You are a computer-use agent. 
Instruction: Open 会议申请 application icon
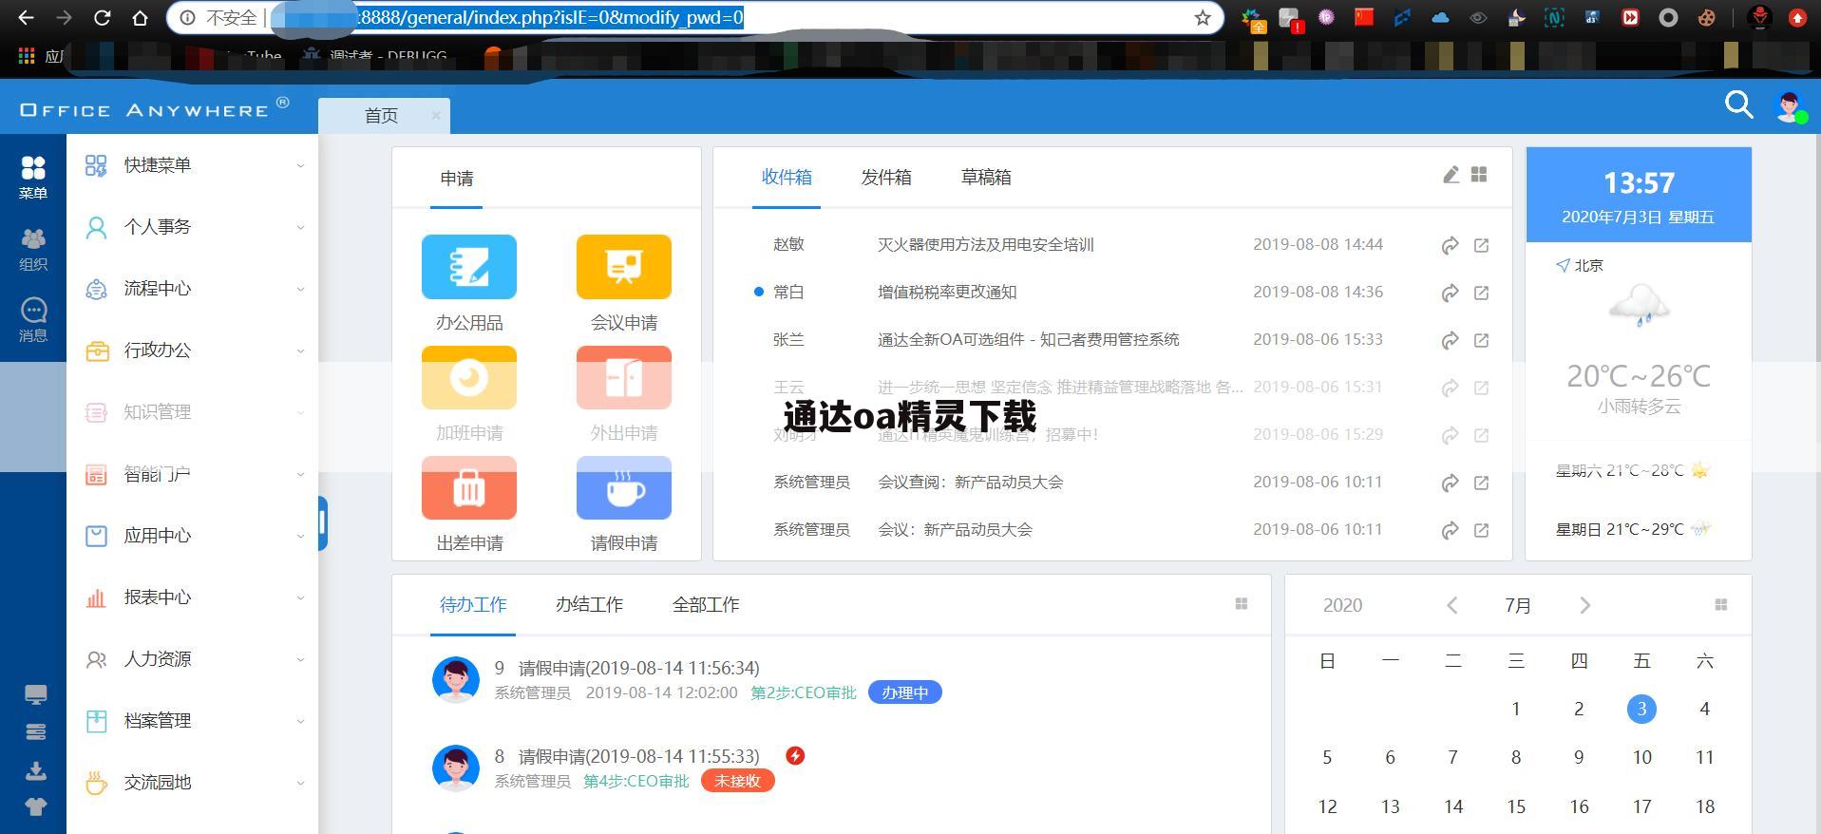pos(624,267)
